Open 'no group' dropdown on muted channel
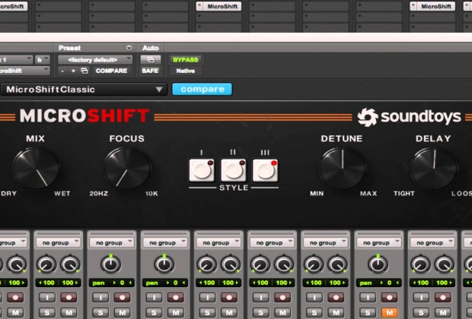This screenshot has width=472, height=319. [x=378, y=242]
